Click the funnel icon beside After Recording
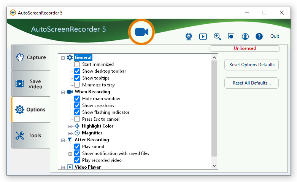The width and height of the screenshot is (297, 182). coord(70,140)
